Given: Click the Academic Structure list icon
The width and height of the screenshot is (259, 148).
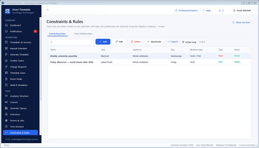Looking at the screenshot, I should tap(6, 96).
